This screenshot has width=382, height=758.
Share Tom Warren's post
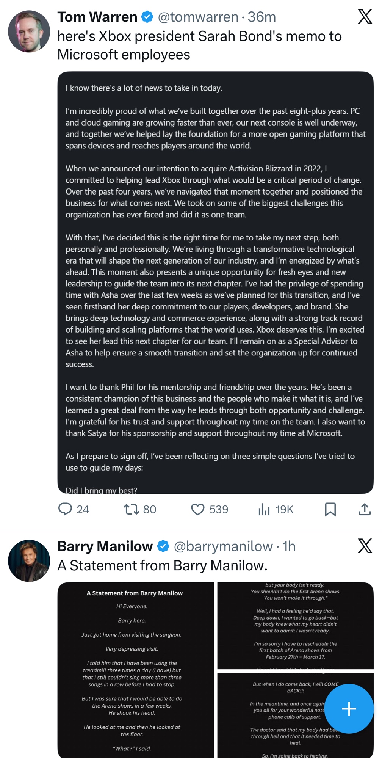coord(365,509)
